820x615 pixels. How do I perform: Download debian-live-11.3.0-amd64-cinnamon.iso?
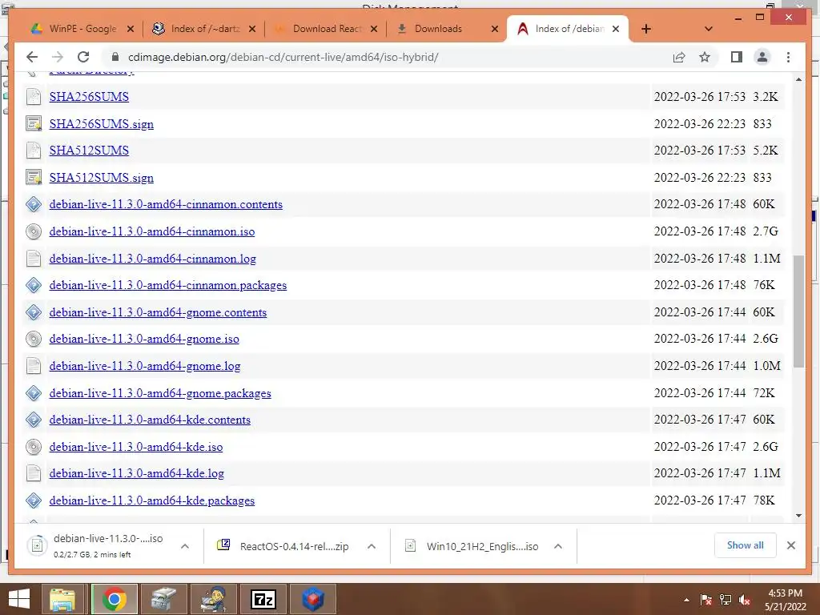(x=152, y=231)
